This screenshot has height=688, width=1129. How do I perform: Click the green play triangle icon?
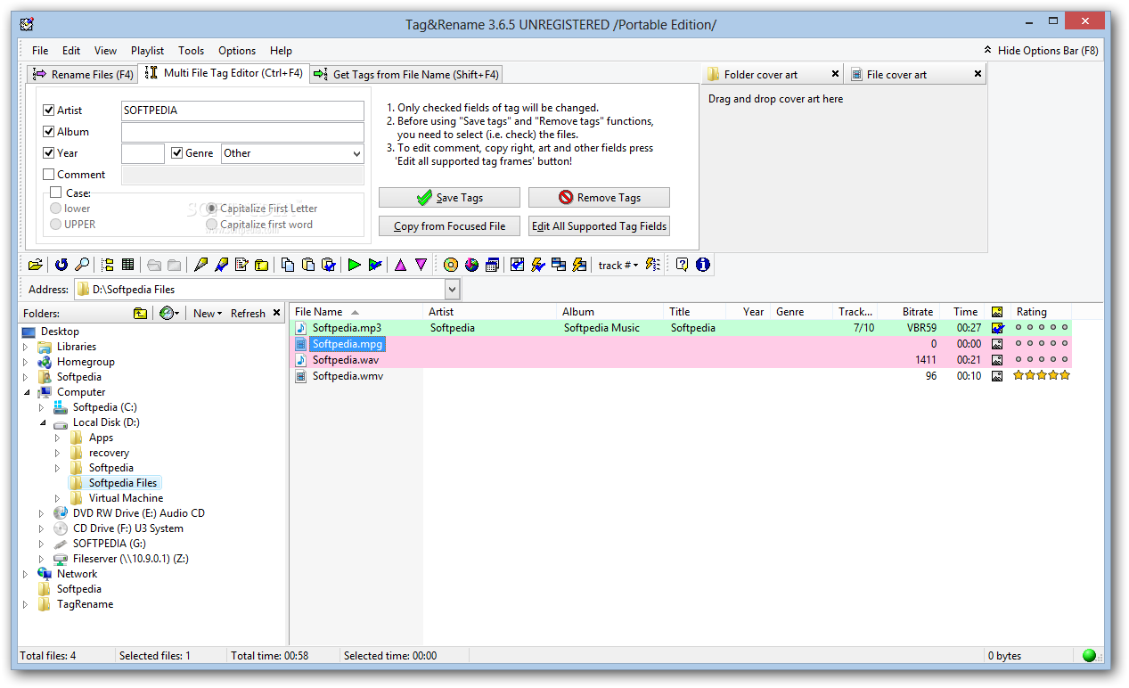[354, 265]
